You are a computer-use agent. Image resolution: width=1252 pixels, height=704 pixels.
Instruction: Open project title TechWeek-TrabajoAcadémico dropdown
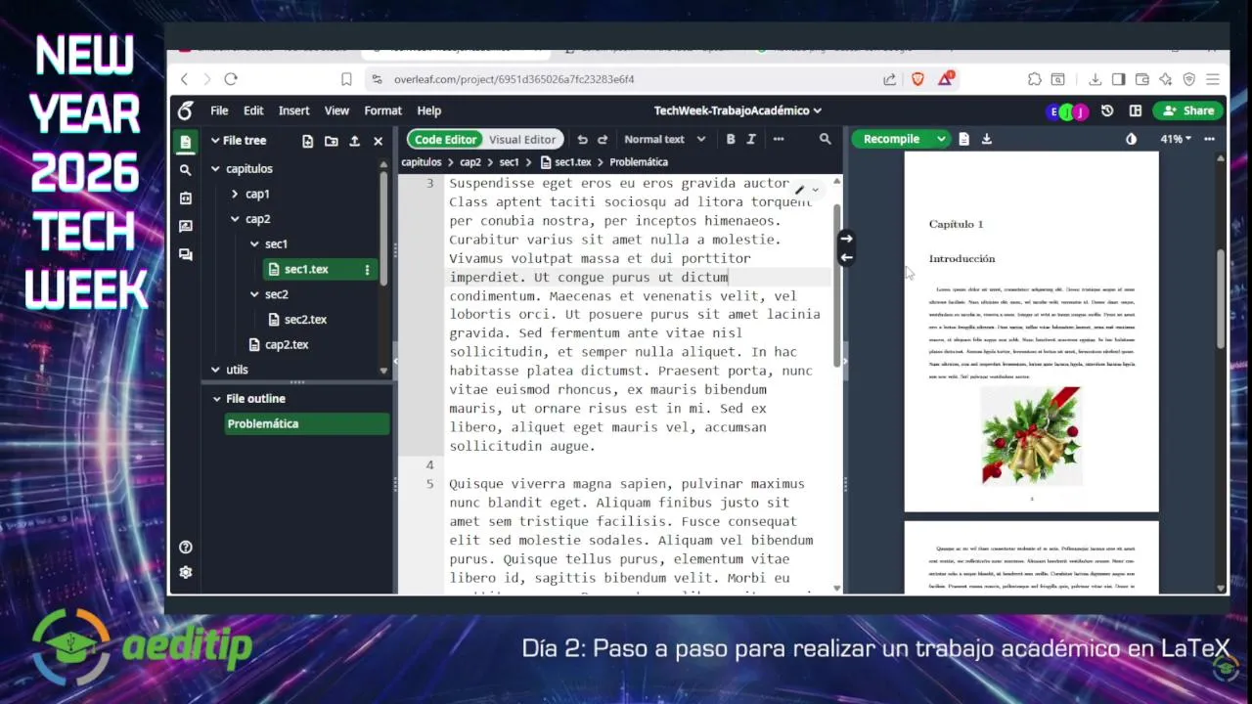(x=738, y=110)
